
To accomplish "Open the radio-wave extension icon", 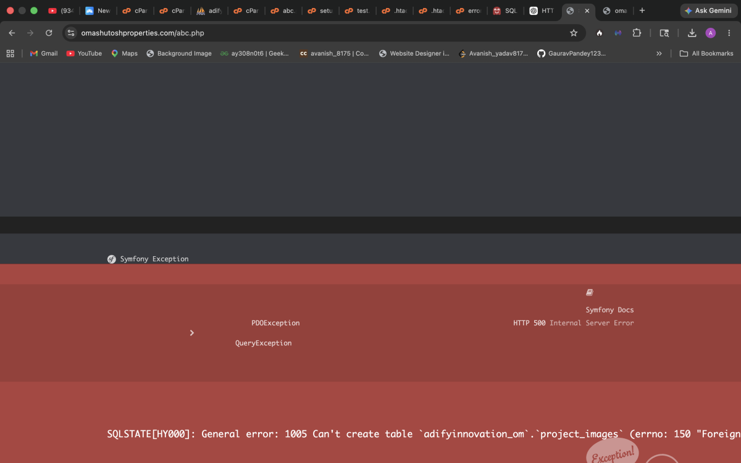I will (617, 33).
